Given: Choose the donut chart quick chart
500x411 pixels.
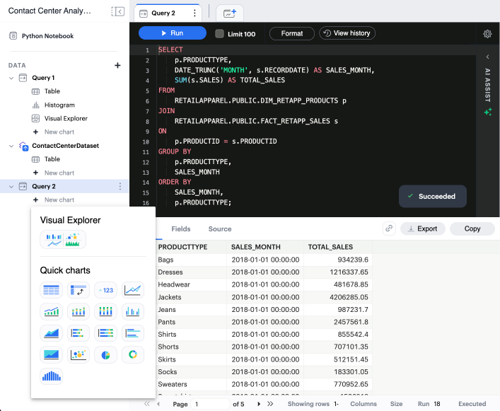Looking at the screenshot, I should (133, 354).
